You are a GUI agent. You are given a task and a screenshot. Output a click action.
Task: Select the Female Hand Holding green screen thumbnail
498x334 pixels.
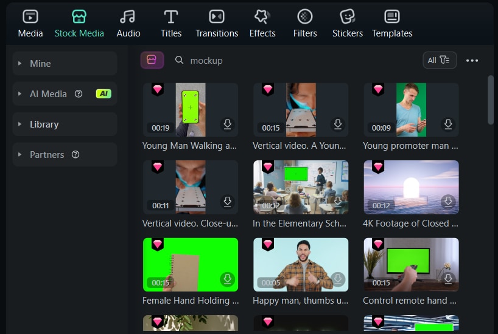pyautogui.click(x=191, y=265)
